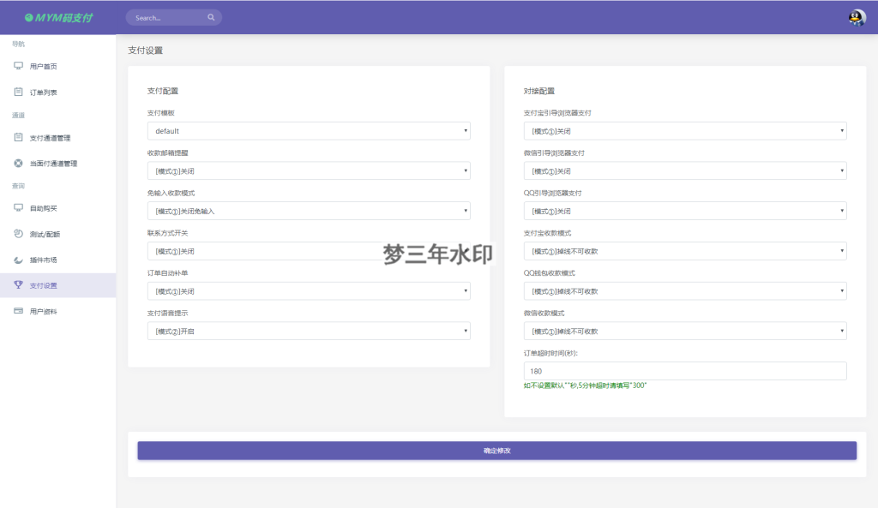This screenshot has width=878, height=508.
Task: Click the 对接配置 panel title
Action: 538,91
